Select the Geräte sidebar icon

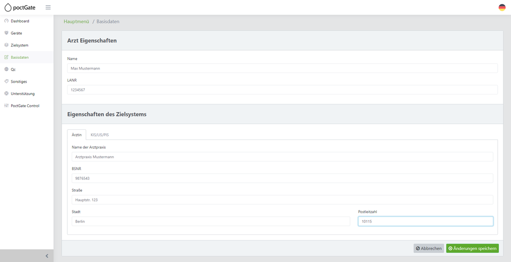point(6,33)
